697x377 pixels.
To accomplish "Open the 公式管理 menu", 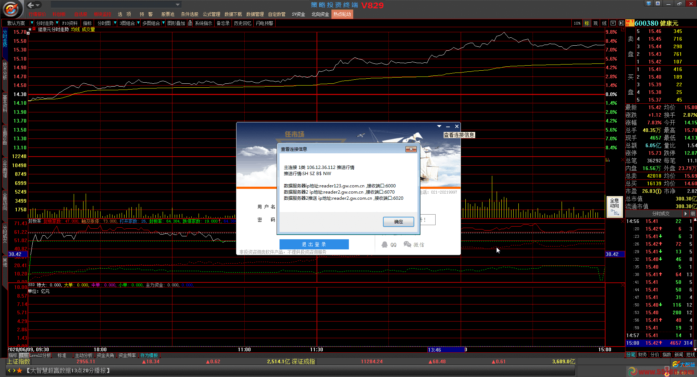I will pyautogui.click(x=211, y=14).
